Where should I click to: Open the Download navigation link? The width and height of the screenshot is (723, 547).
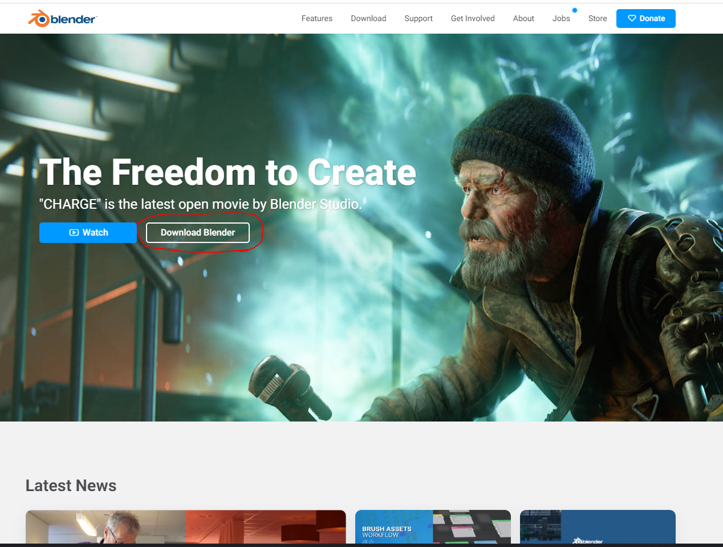click(368, 18)
